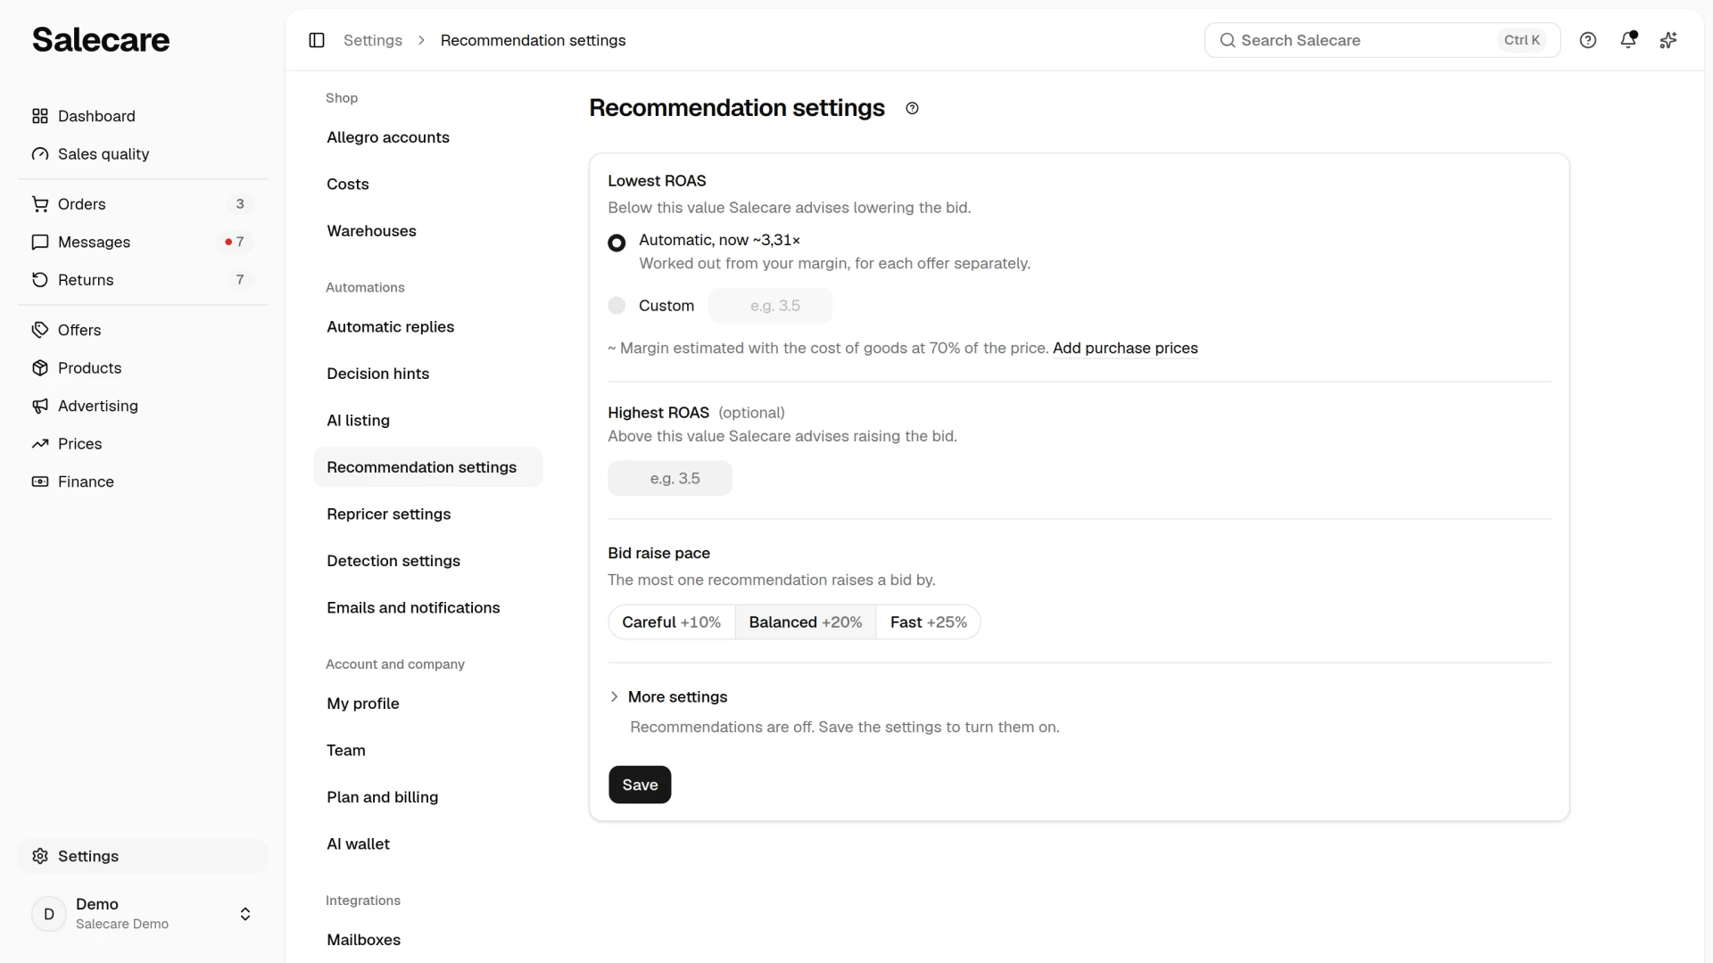Choose the Fast +25% bid pace

tap(929, 622)
